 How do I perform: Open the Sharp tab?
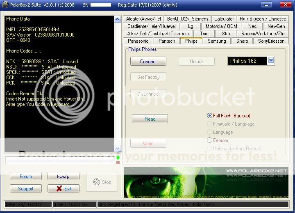click(x=242, y=41)
